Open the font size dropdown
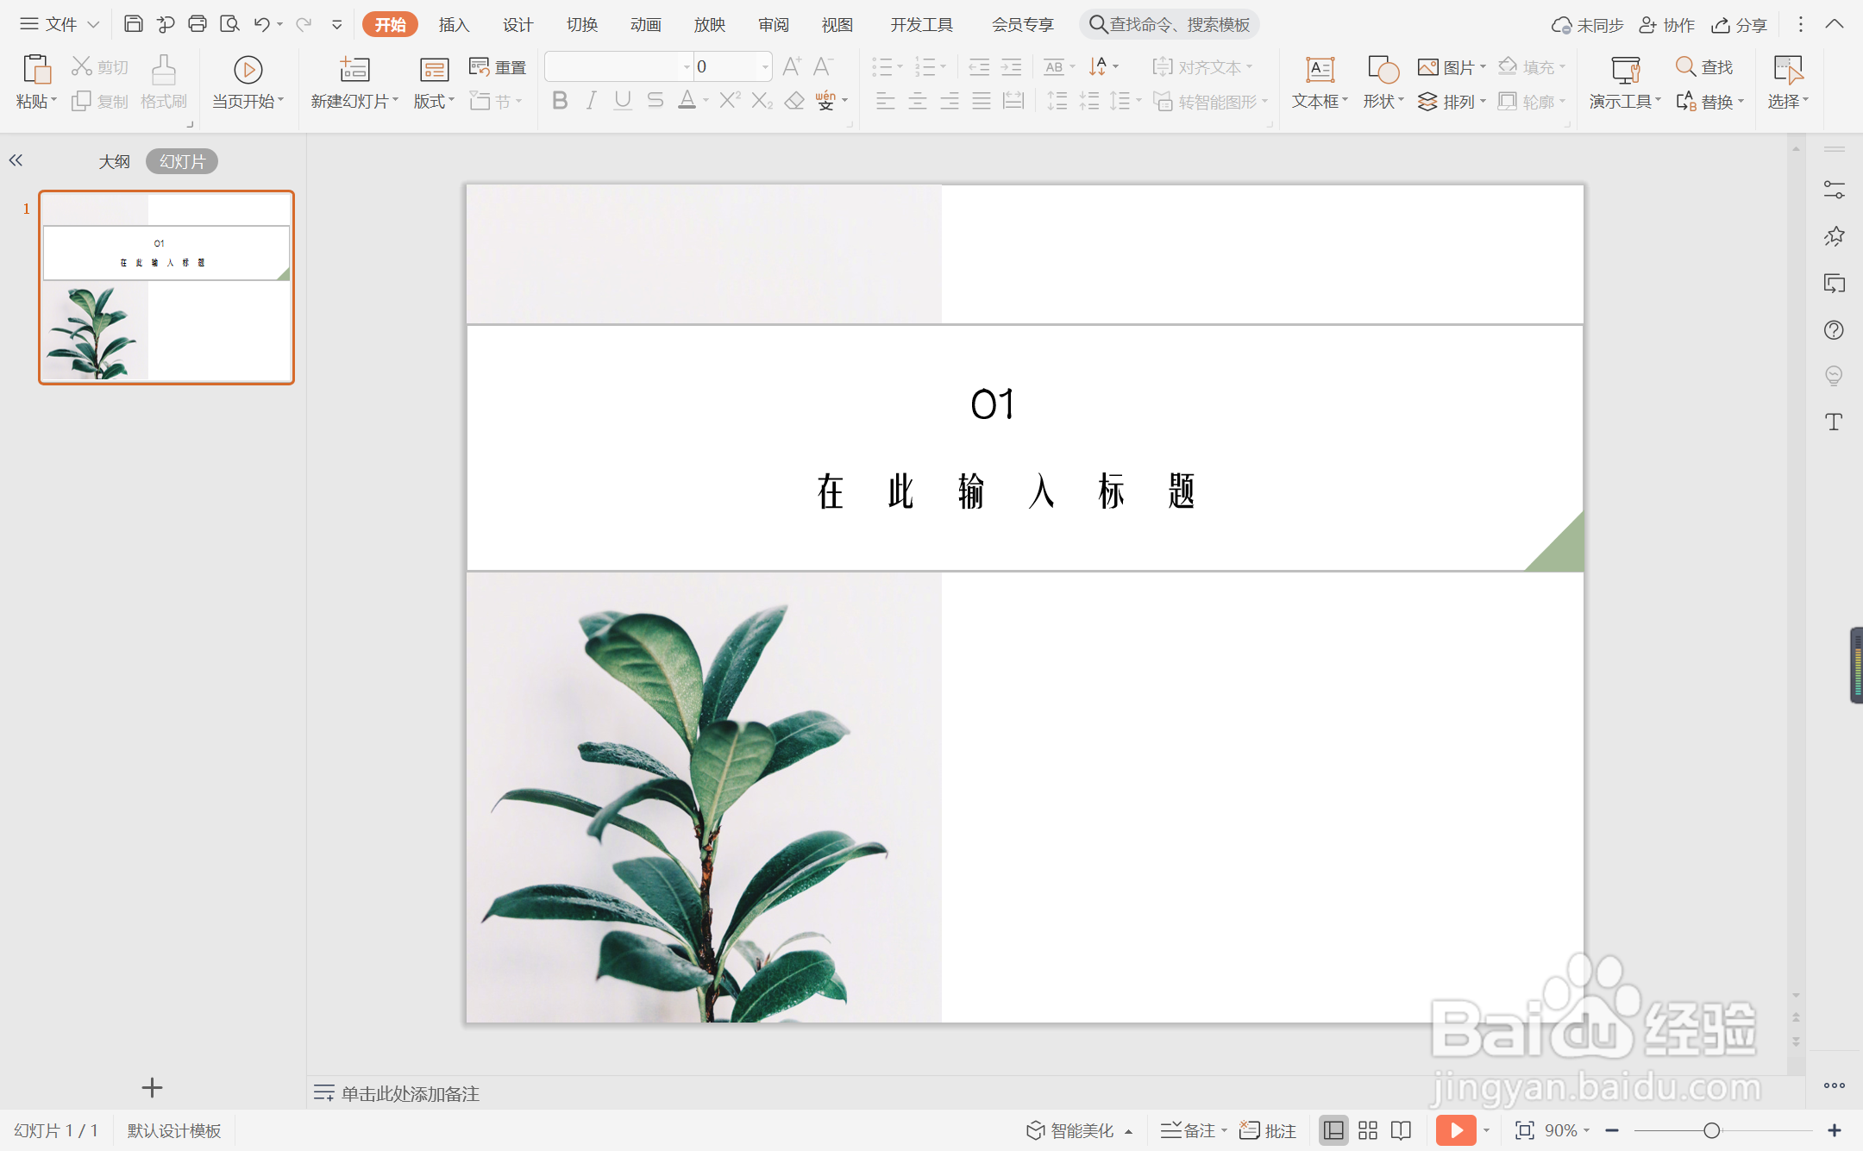 point(764,66)
